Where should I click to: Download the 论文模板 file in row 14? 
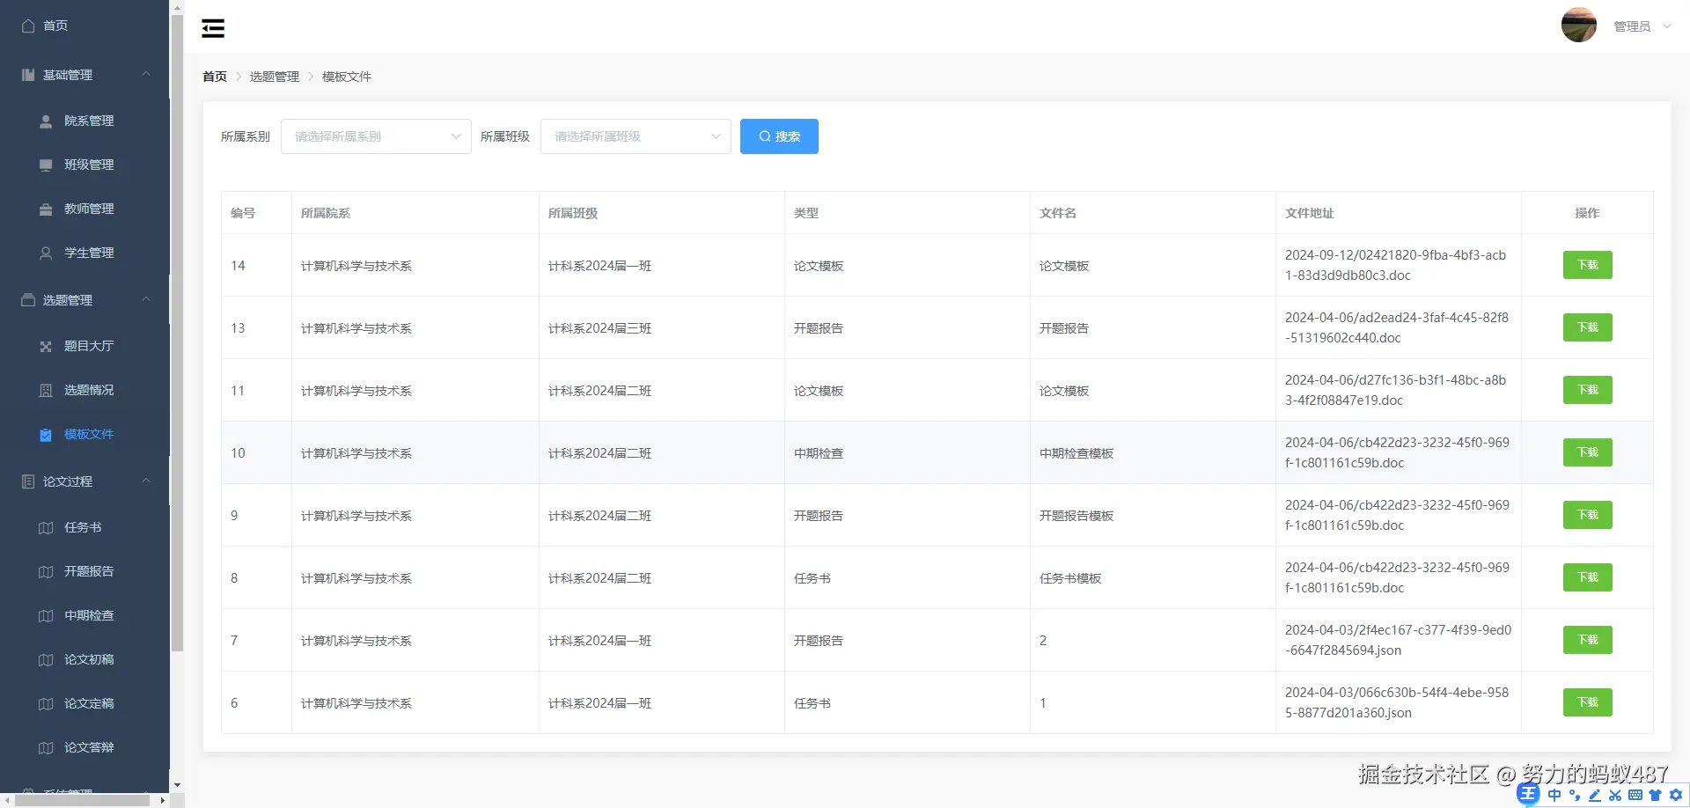[1586, 265]
